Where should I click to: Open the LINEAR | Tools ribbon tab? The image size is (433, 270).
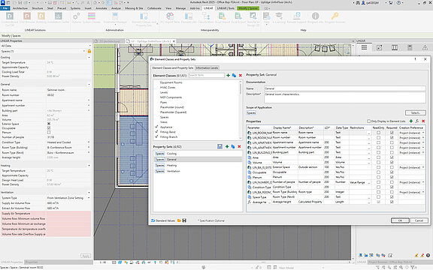pos(226,8)
